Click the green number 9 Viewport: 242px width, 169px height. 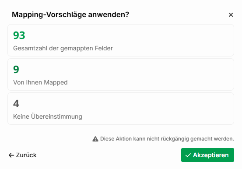(x=16, y=70)
